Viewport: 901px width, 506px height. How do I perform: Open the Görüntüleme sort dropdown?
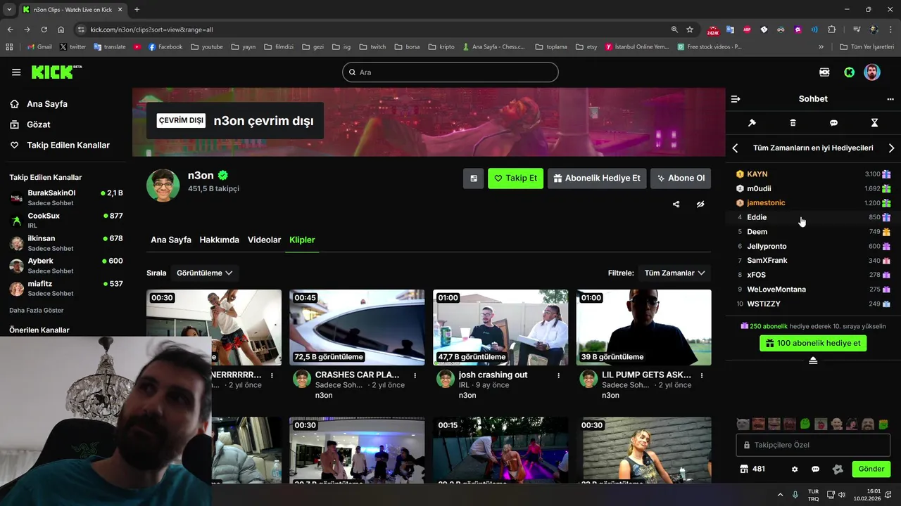coord(204,273)
